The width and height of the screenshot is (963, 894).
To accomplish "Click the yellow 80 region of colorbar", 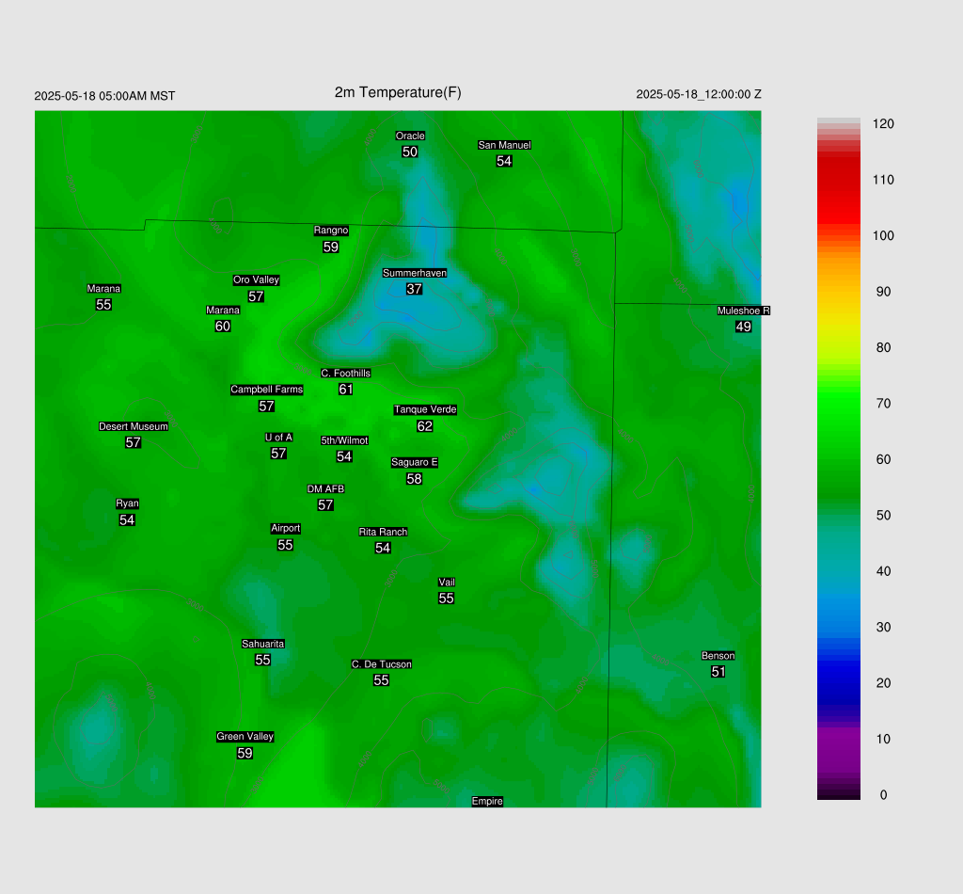I will [x=838, y=348].
